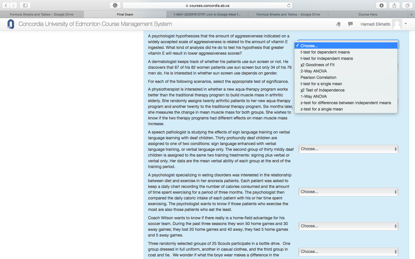Switch to the Final Exam tab

click(x=125, y=14)
